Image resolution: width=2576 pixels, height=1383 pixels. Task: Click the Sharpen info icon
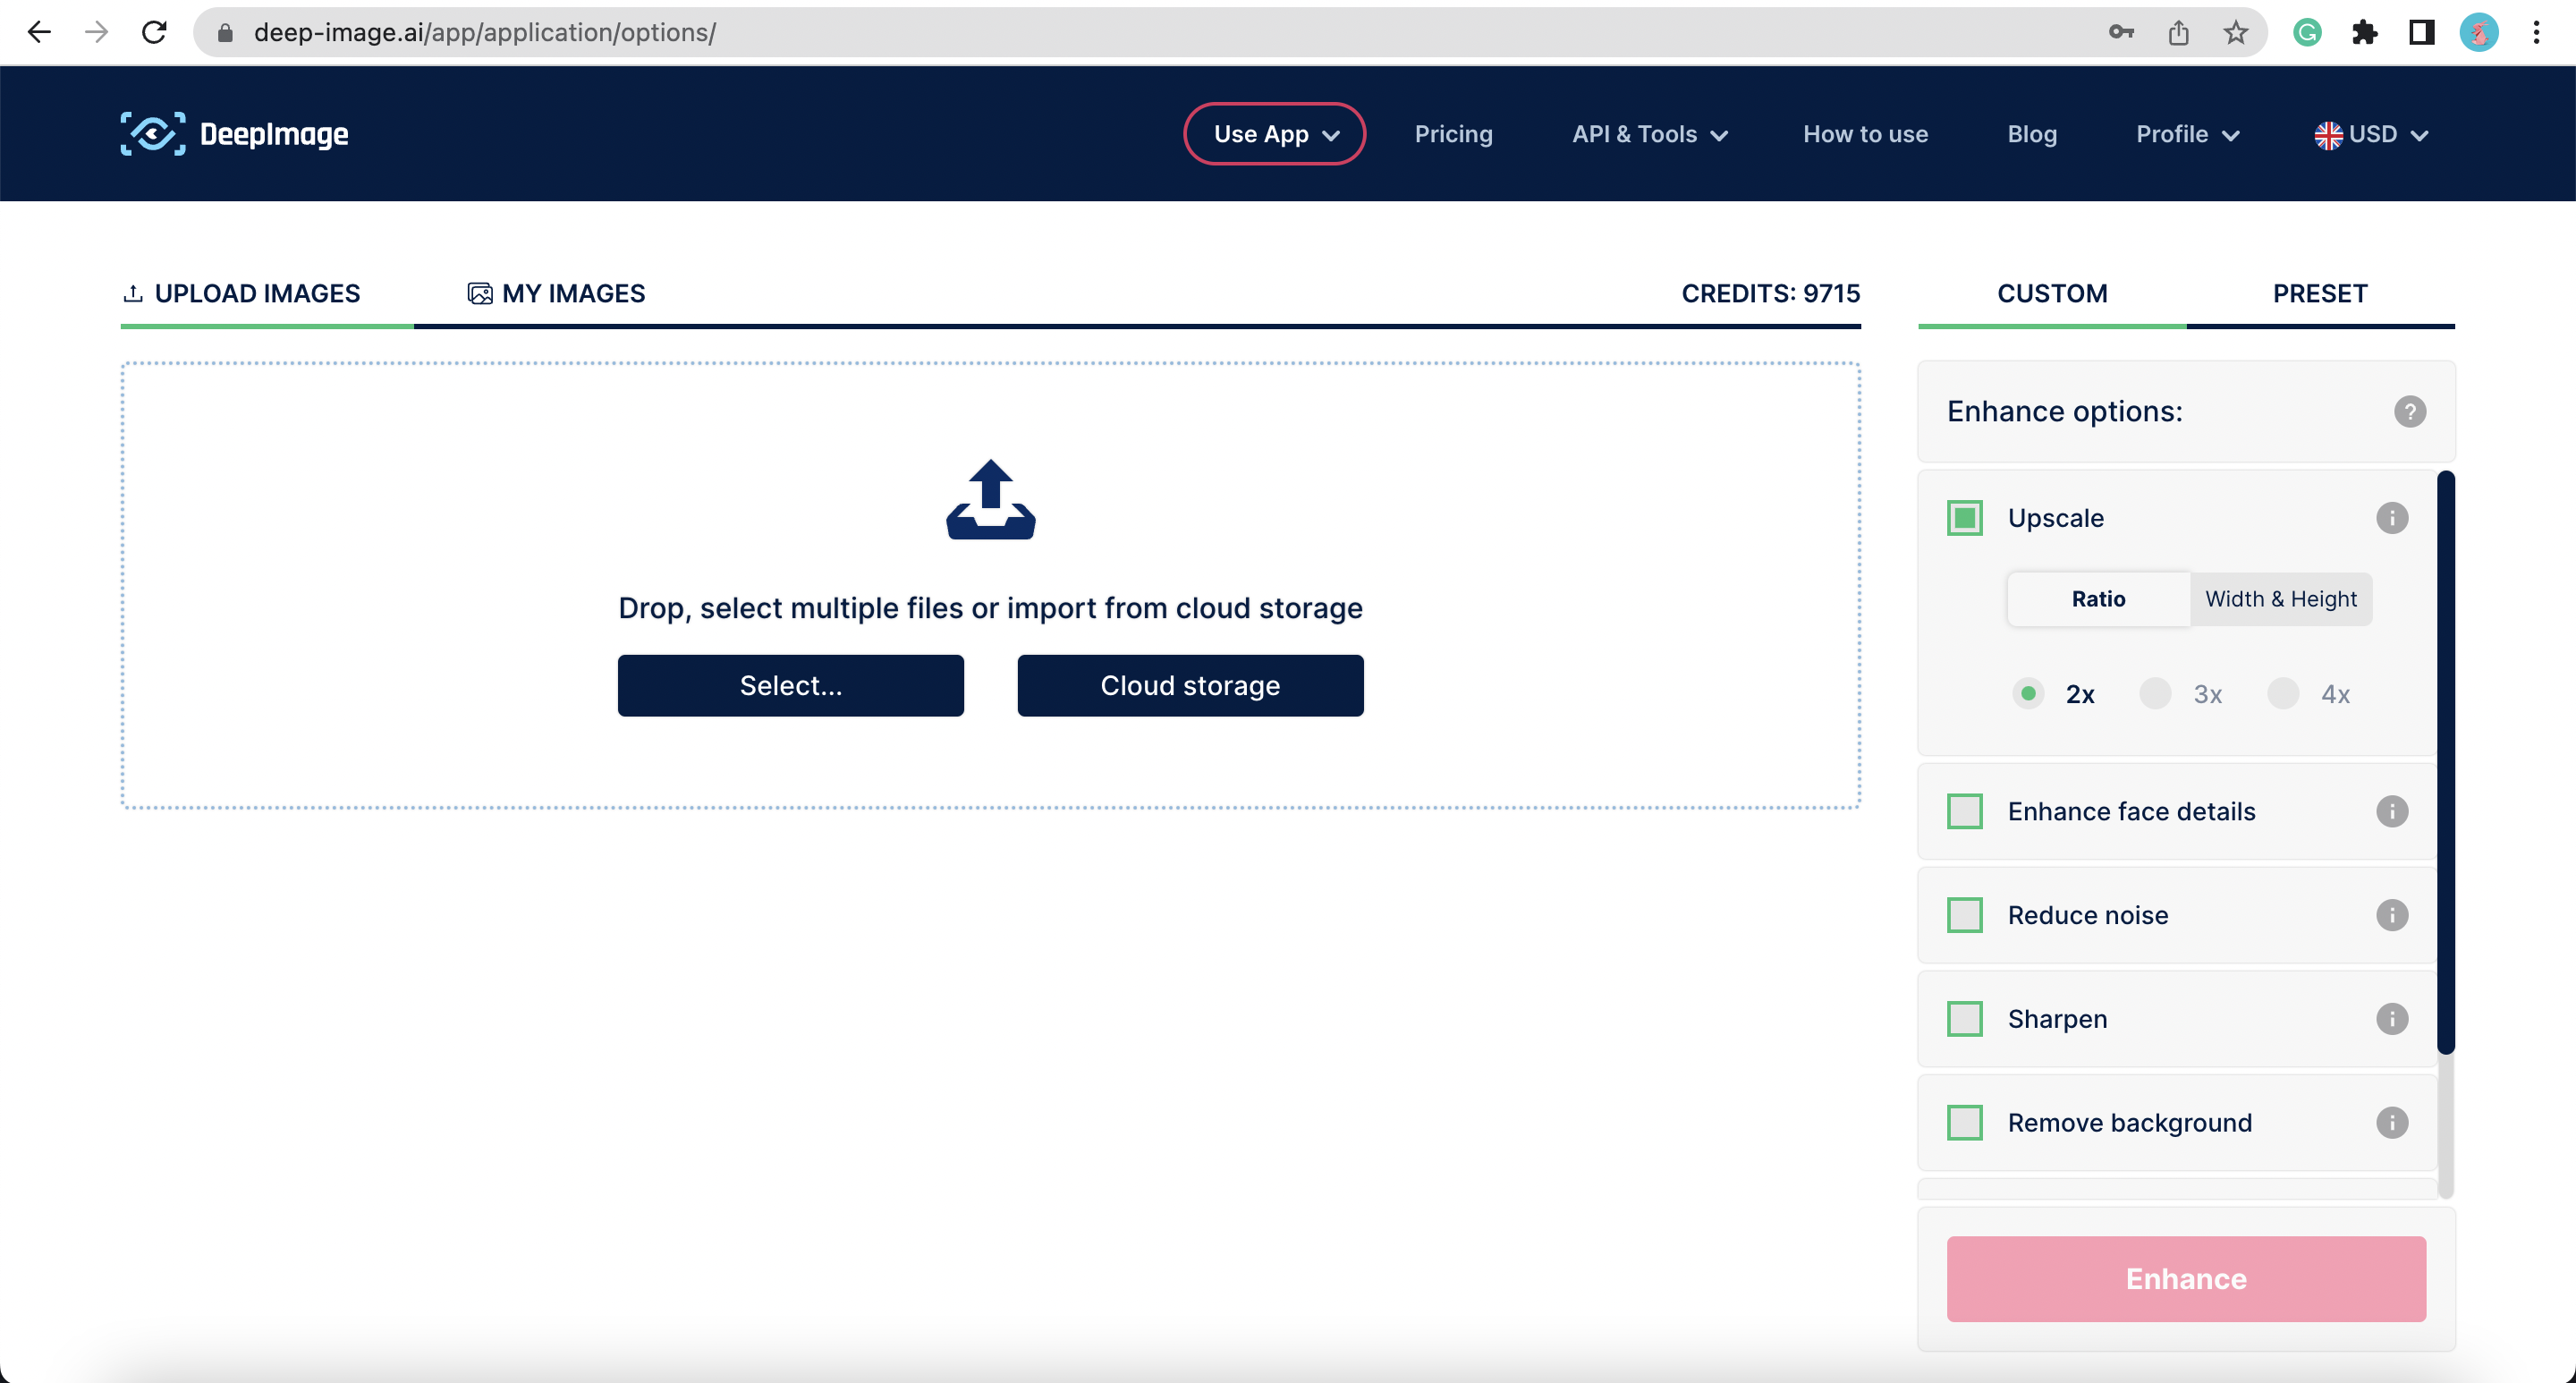(x=2391, y=1019)
